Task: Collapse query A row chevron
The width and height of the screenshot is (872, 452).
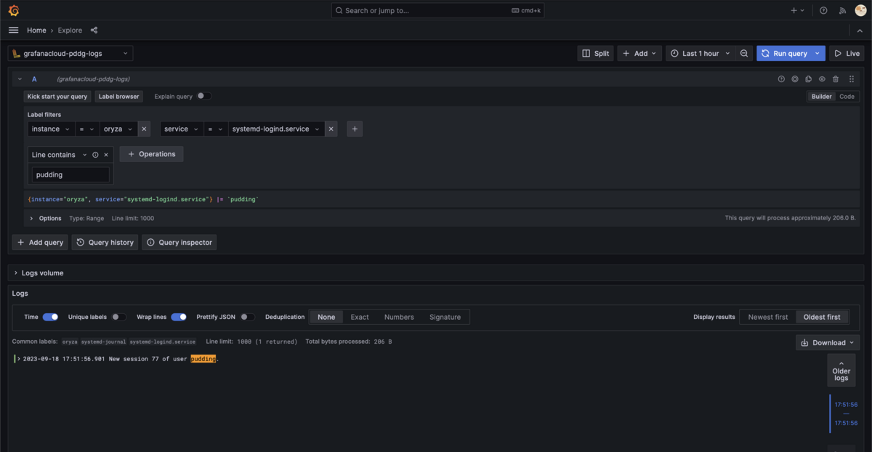Action: tap(20, 79)
